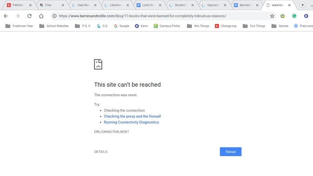Switch to the Banned tab
This screenshot has height=176, width=313.
click(x=245, y=5)
